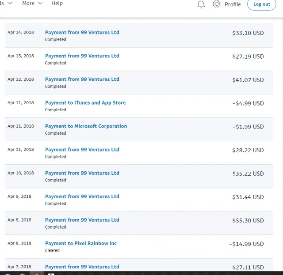This screenshot has width=283, height=275.
Task: Click the $55.30 USD amount
Action: (248, 220)
